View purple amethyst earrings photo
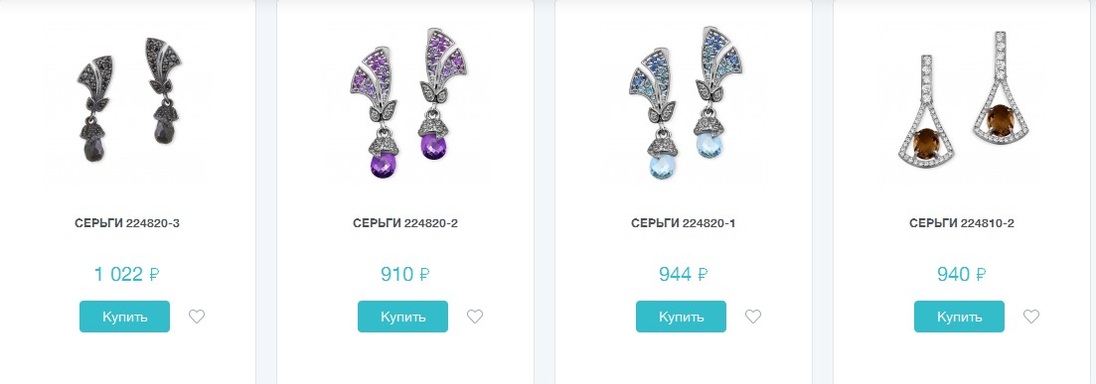 pos(405,102)
